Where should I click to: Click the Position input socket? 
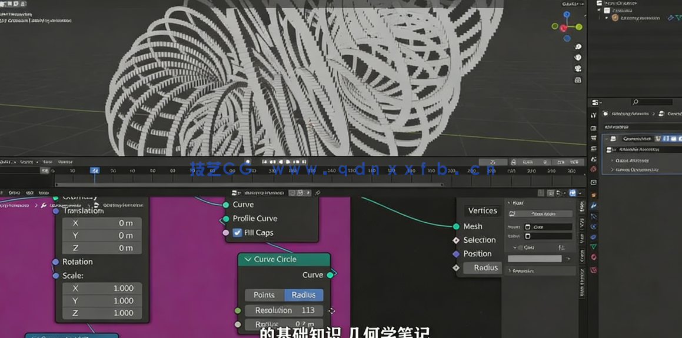point(456,254)
